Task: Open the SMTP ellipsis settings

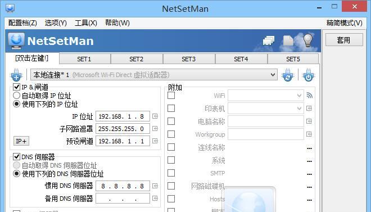Action: 309,174
